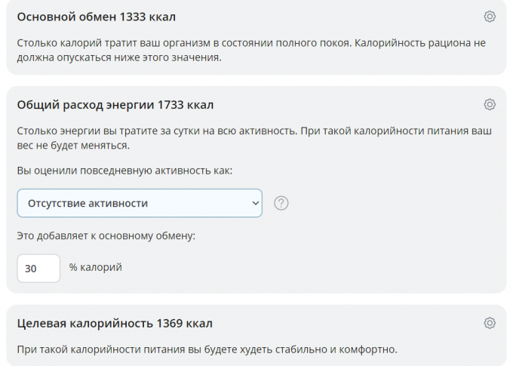Click the Целевая калорийность heading
The height and width of the screenshot is (366, 513).
[x=85, y=324]
